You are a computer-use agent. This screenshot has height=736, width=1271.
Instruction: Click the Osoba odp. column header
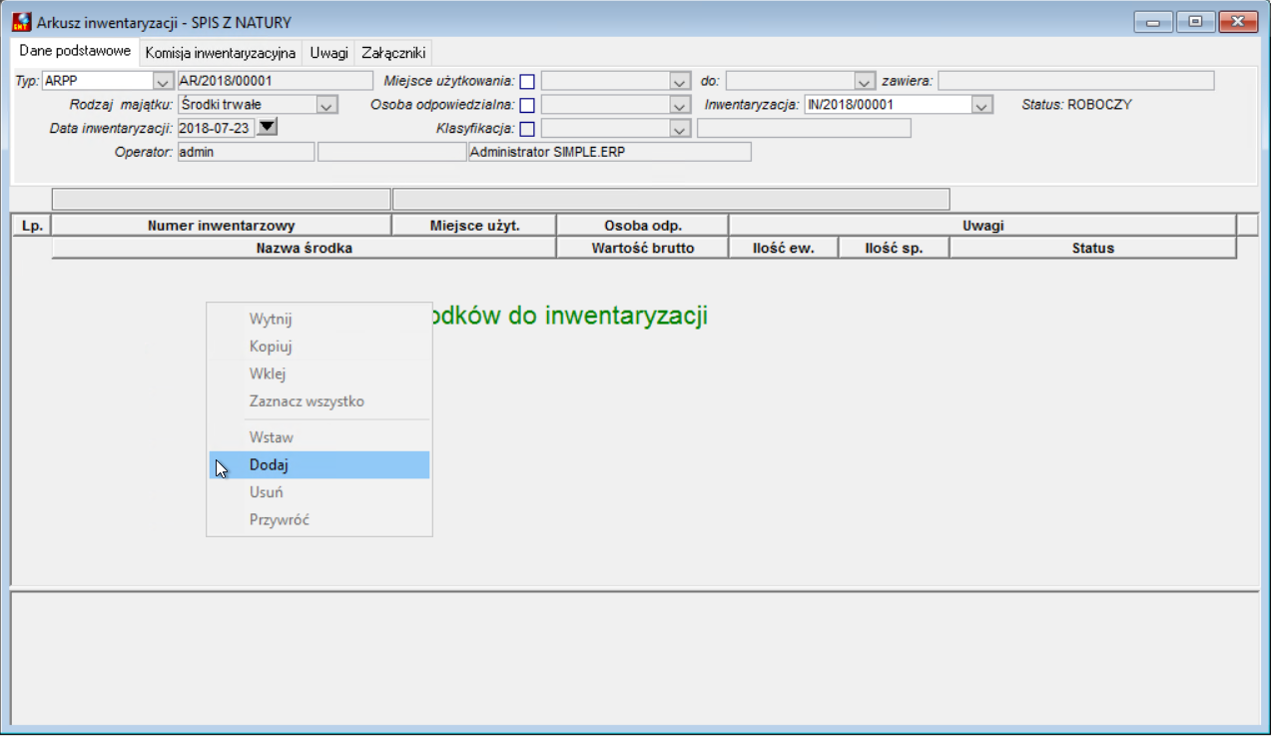(x=643, y=226)
